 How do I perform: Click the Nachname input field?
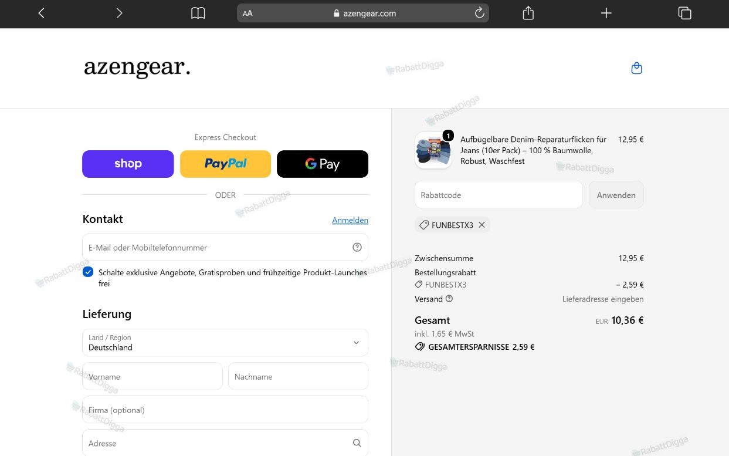pos(299,376)
